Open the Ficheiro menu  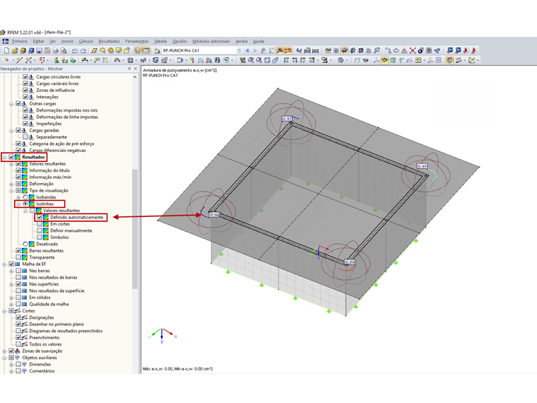point(20,41)
